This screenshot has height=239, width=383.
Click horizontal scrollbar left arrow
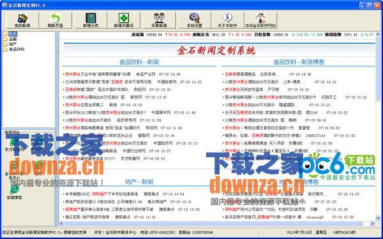61,223
